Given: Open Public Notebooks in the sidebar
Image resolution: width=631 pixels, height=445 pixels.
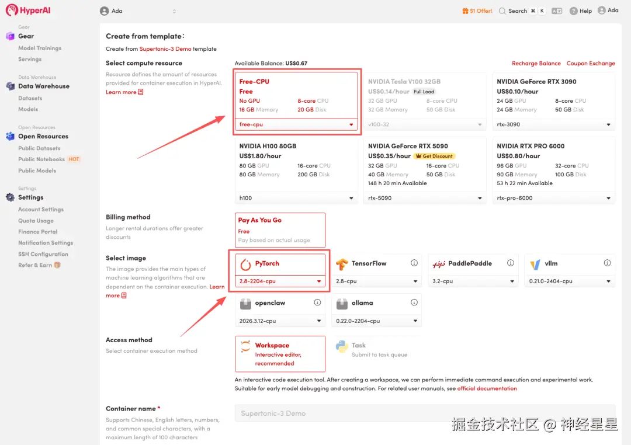Looking at the screenshot, I should tap(41, 159).
